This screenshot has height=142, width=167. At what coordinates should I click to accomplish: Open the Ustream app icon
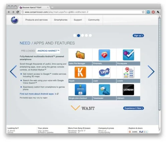(128, 90)
